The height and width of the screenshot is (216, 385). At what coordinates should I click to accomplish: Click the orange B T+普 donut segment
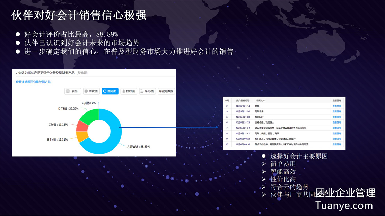tap(82, 136)
